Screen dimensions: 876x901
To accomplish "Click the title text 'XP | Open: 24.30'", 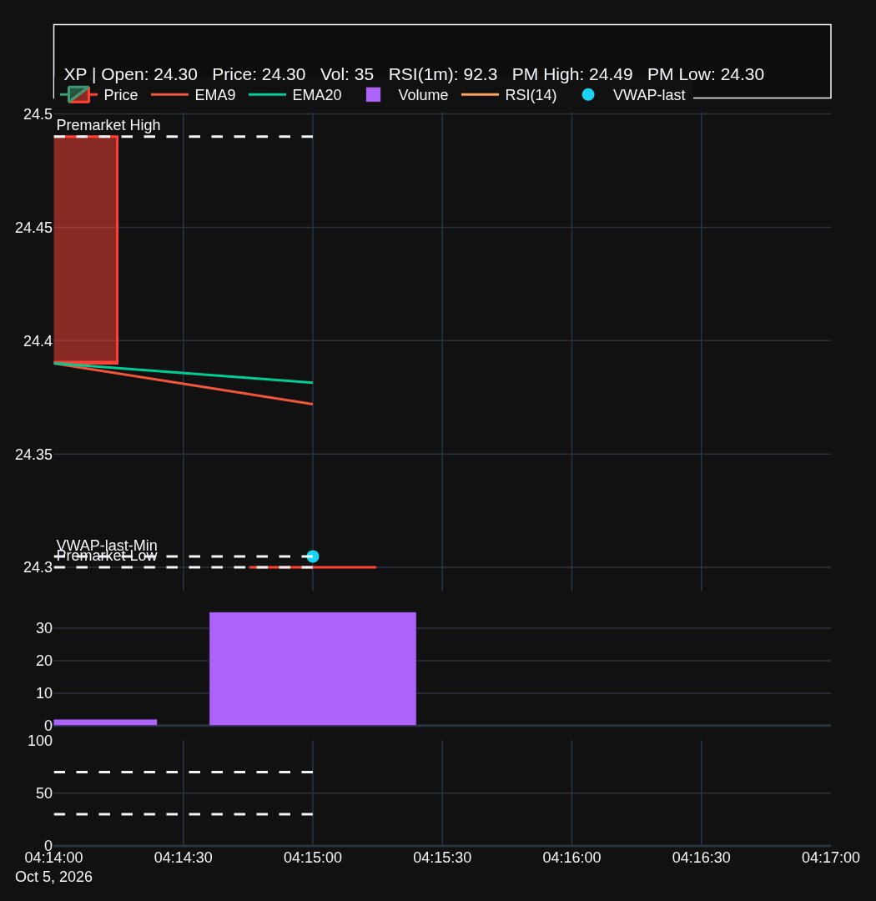I will (x=130, y=75).
